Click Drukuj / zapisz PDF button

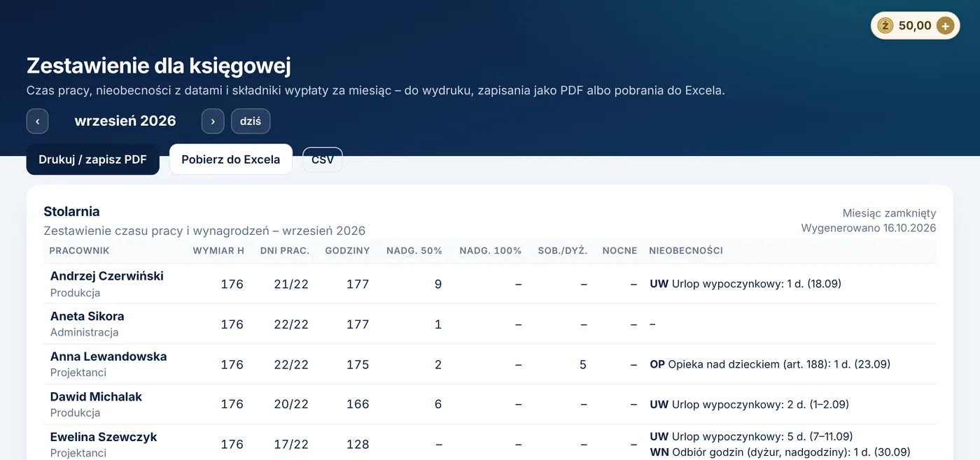92,159
